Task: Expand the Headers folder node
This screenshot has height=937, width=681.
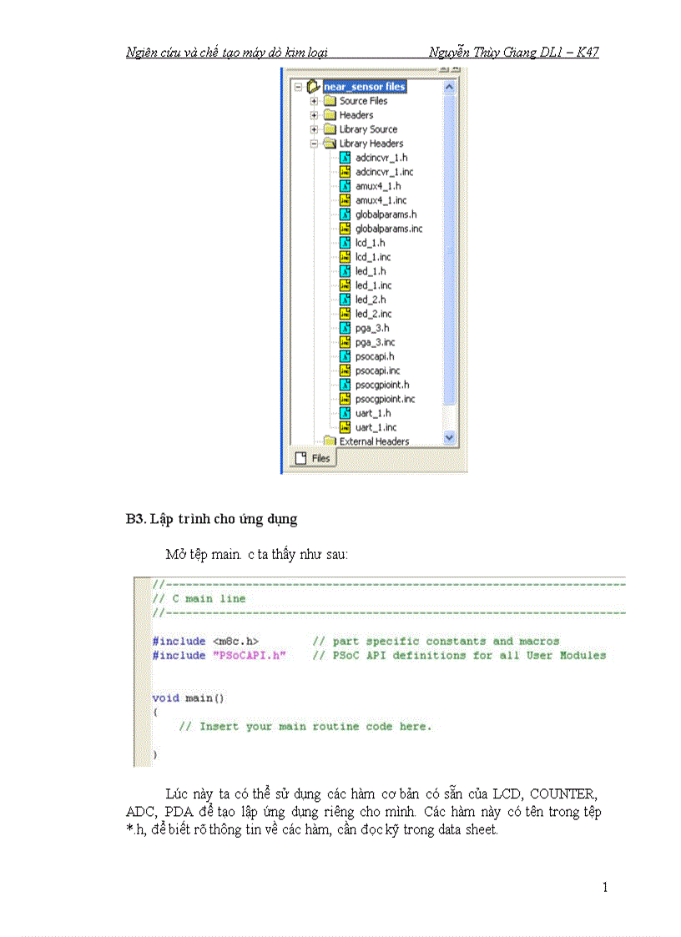Action: (314, 115)
